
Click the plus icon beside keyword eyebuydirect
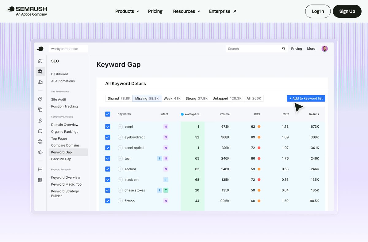(120, 137)
